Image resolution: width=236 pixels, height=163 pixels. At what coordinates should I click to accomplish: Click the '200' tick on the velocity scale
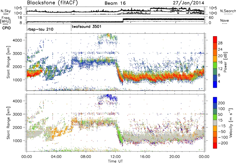click(222, 103)
